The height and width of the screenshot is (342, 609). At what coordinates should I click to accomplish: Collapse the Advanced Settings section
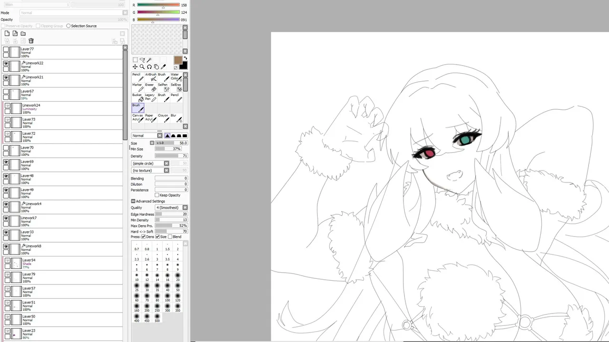tap(133, 201)
